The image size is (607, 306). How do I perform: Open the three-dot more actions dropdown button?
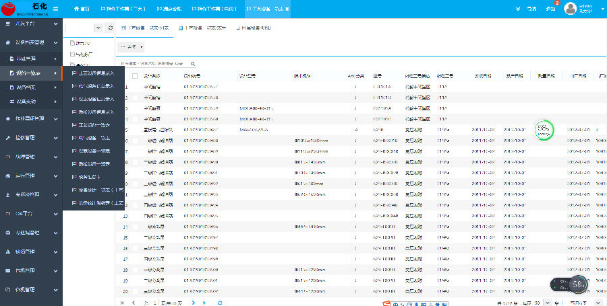(x=131, y=47)
